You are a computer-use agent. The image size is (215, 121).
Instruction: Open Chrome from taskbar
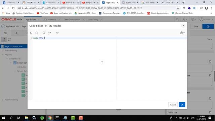(50, 118)
